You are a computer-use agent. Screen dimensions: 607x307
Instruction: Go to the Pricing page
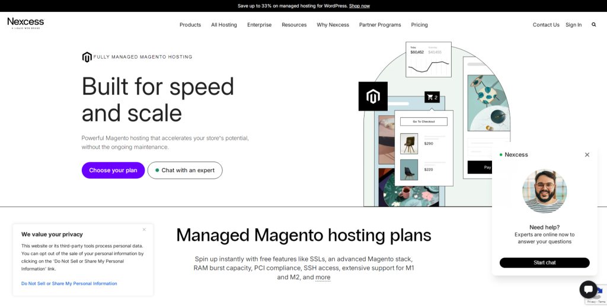pos(419,25)
